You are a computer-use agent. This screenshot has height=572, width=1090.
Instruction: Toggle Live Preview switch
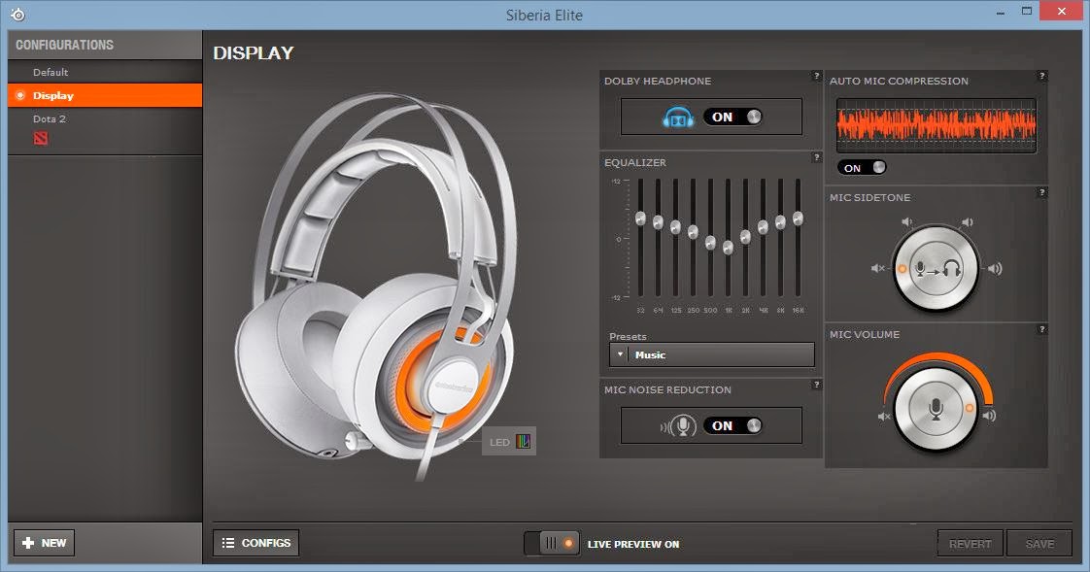pos(552,544)
